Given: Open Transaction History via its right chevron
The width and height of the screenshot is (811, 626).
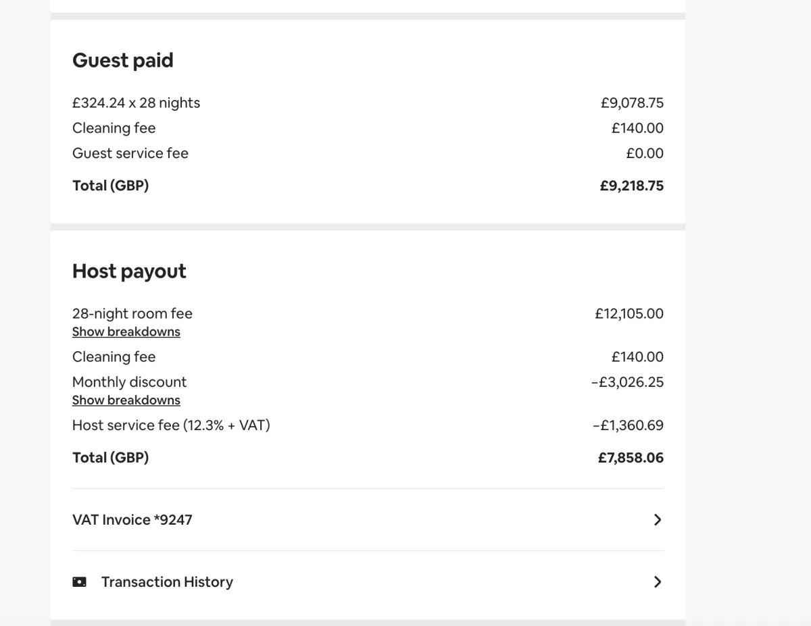Looking at the screenshot, I should pos(658,582).
